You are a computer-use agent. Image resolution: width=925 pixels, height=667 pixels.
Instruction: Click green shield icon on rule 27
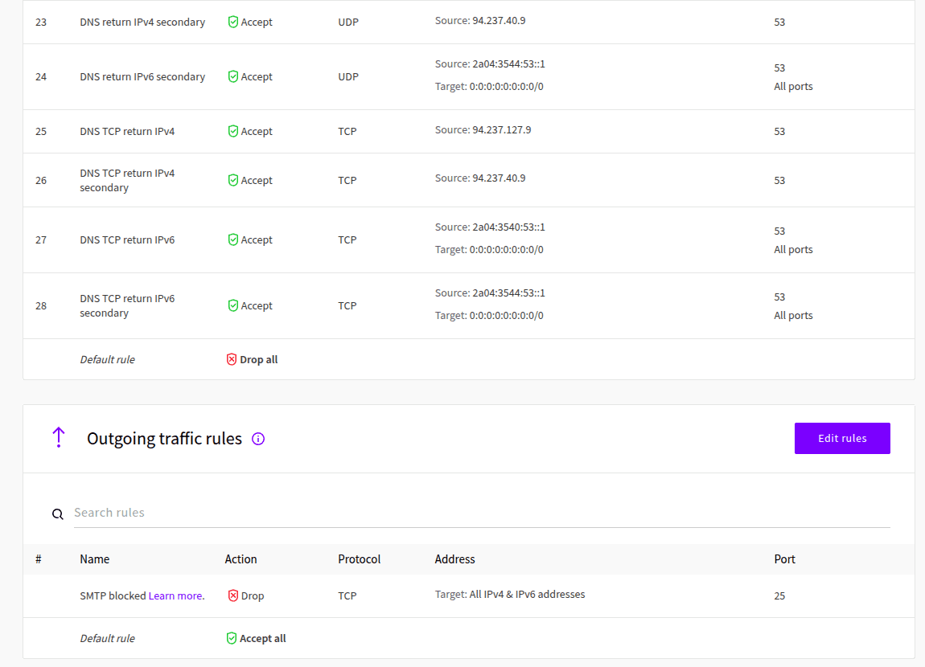[233, 239]
